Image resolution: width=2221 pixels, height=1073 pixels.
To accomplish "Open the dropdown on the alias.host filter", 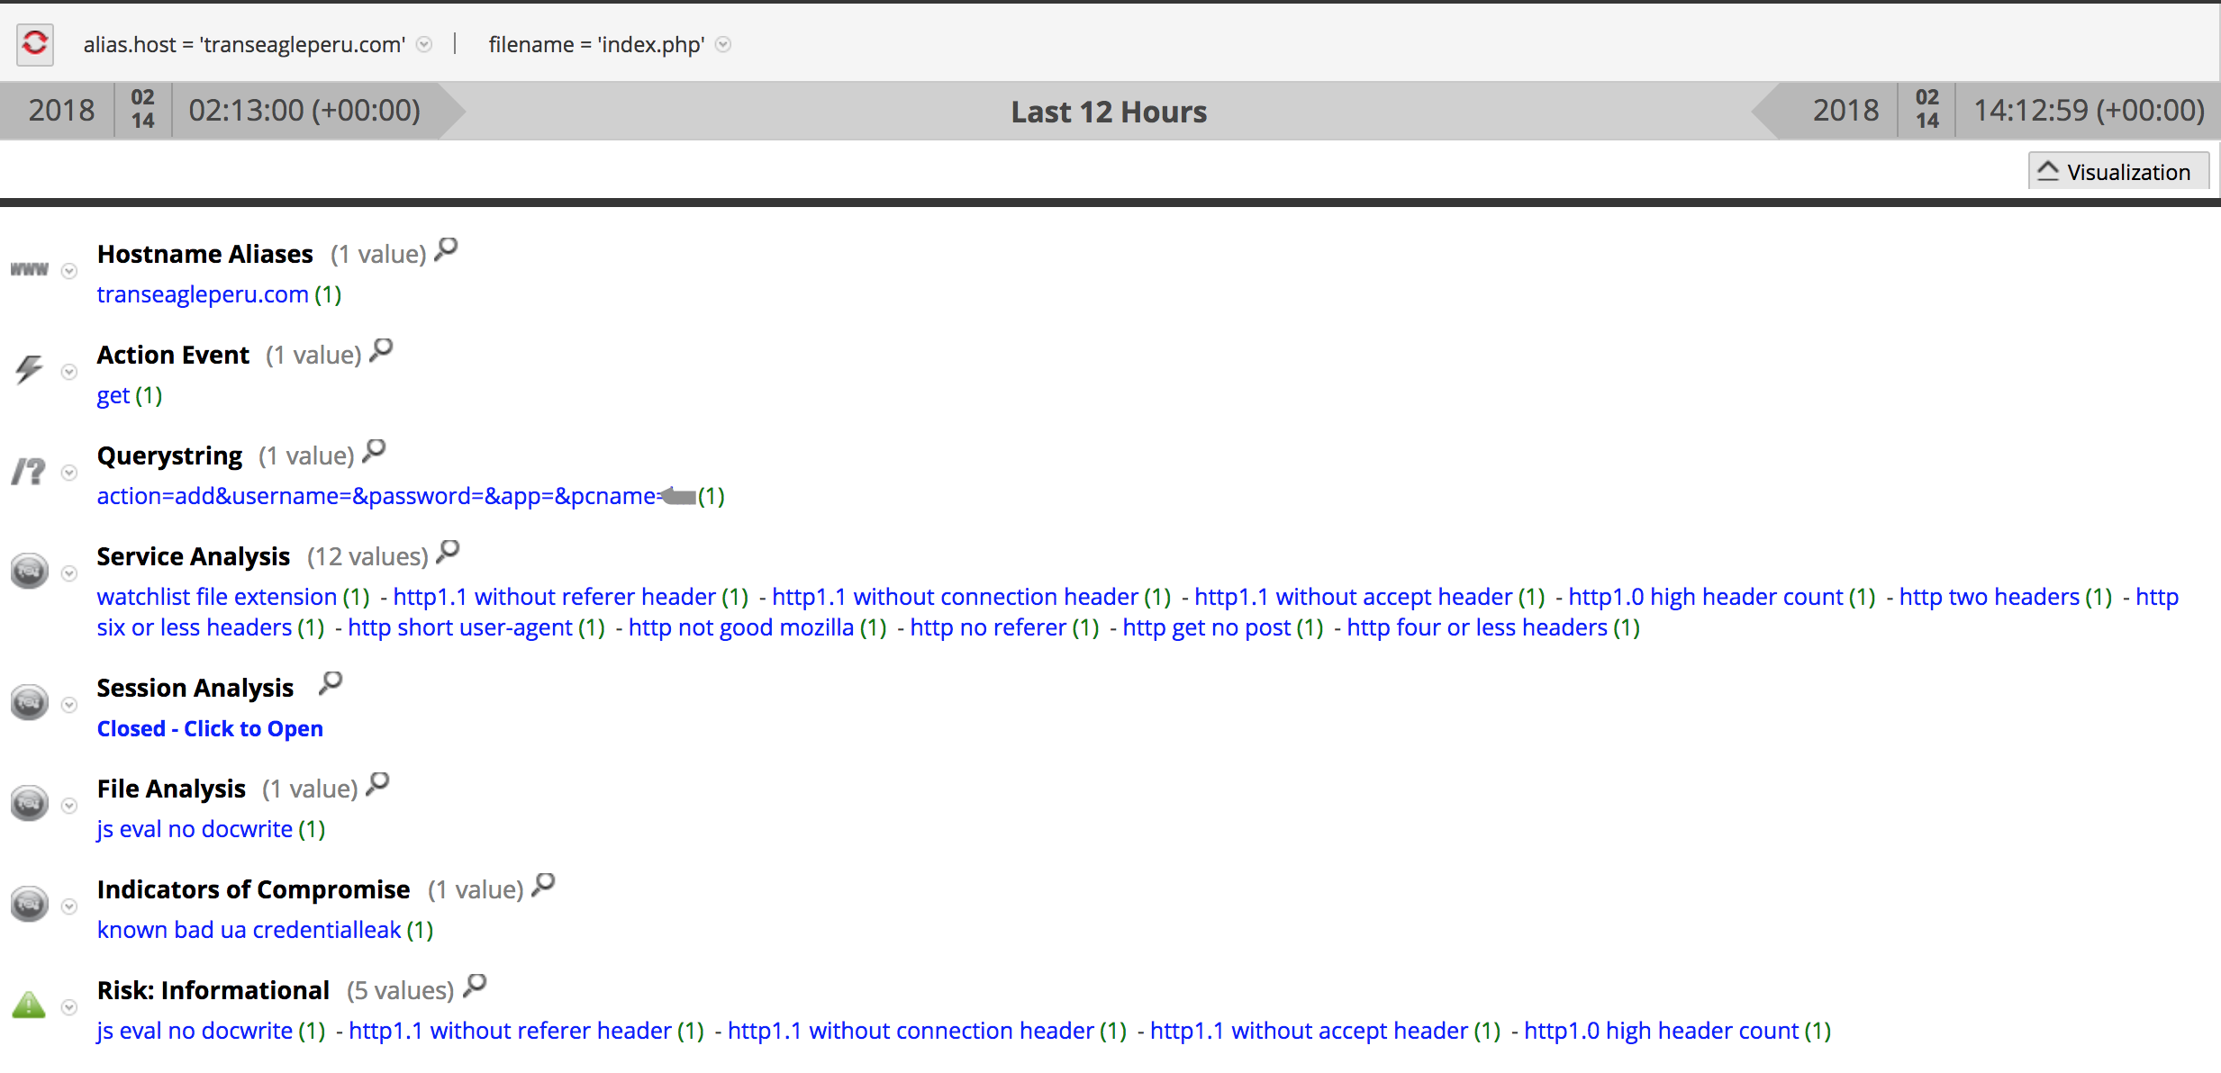I will coord(423,44).
